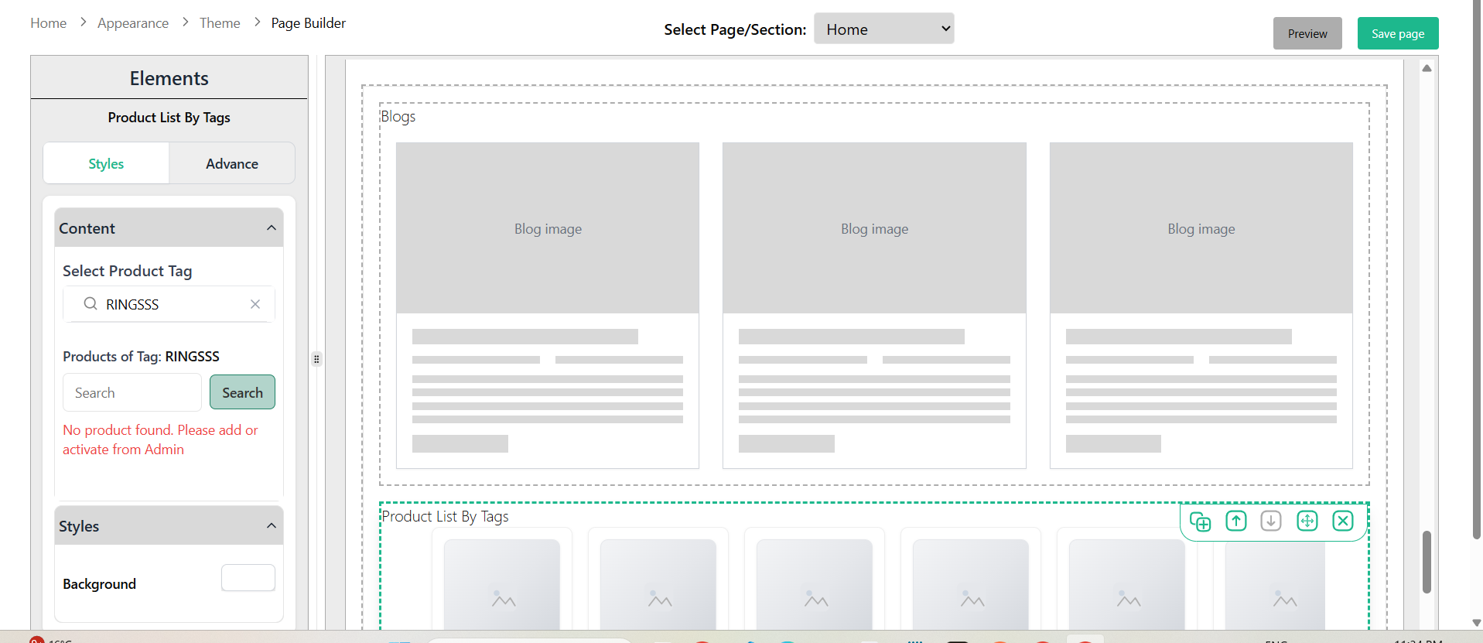The height and width of the screenshot is (643, 1483).
Task: Click the browser scrollbar down arrow
Action: [x=1476, y=623]
